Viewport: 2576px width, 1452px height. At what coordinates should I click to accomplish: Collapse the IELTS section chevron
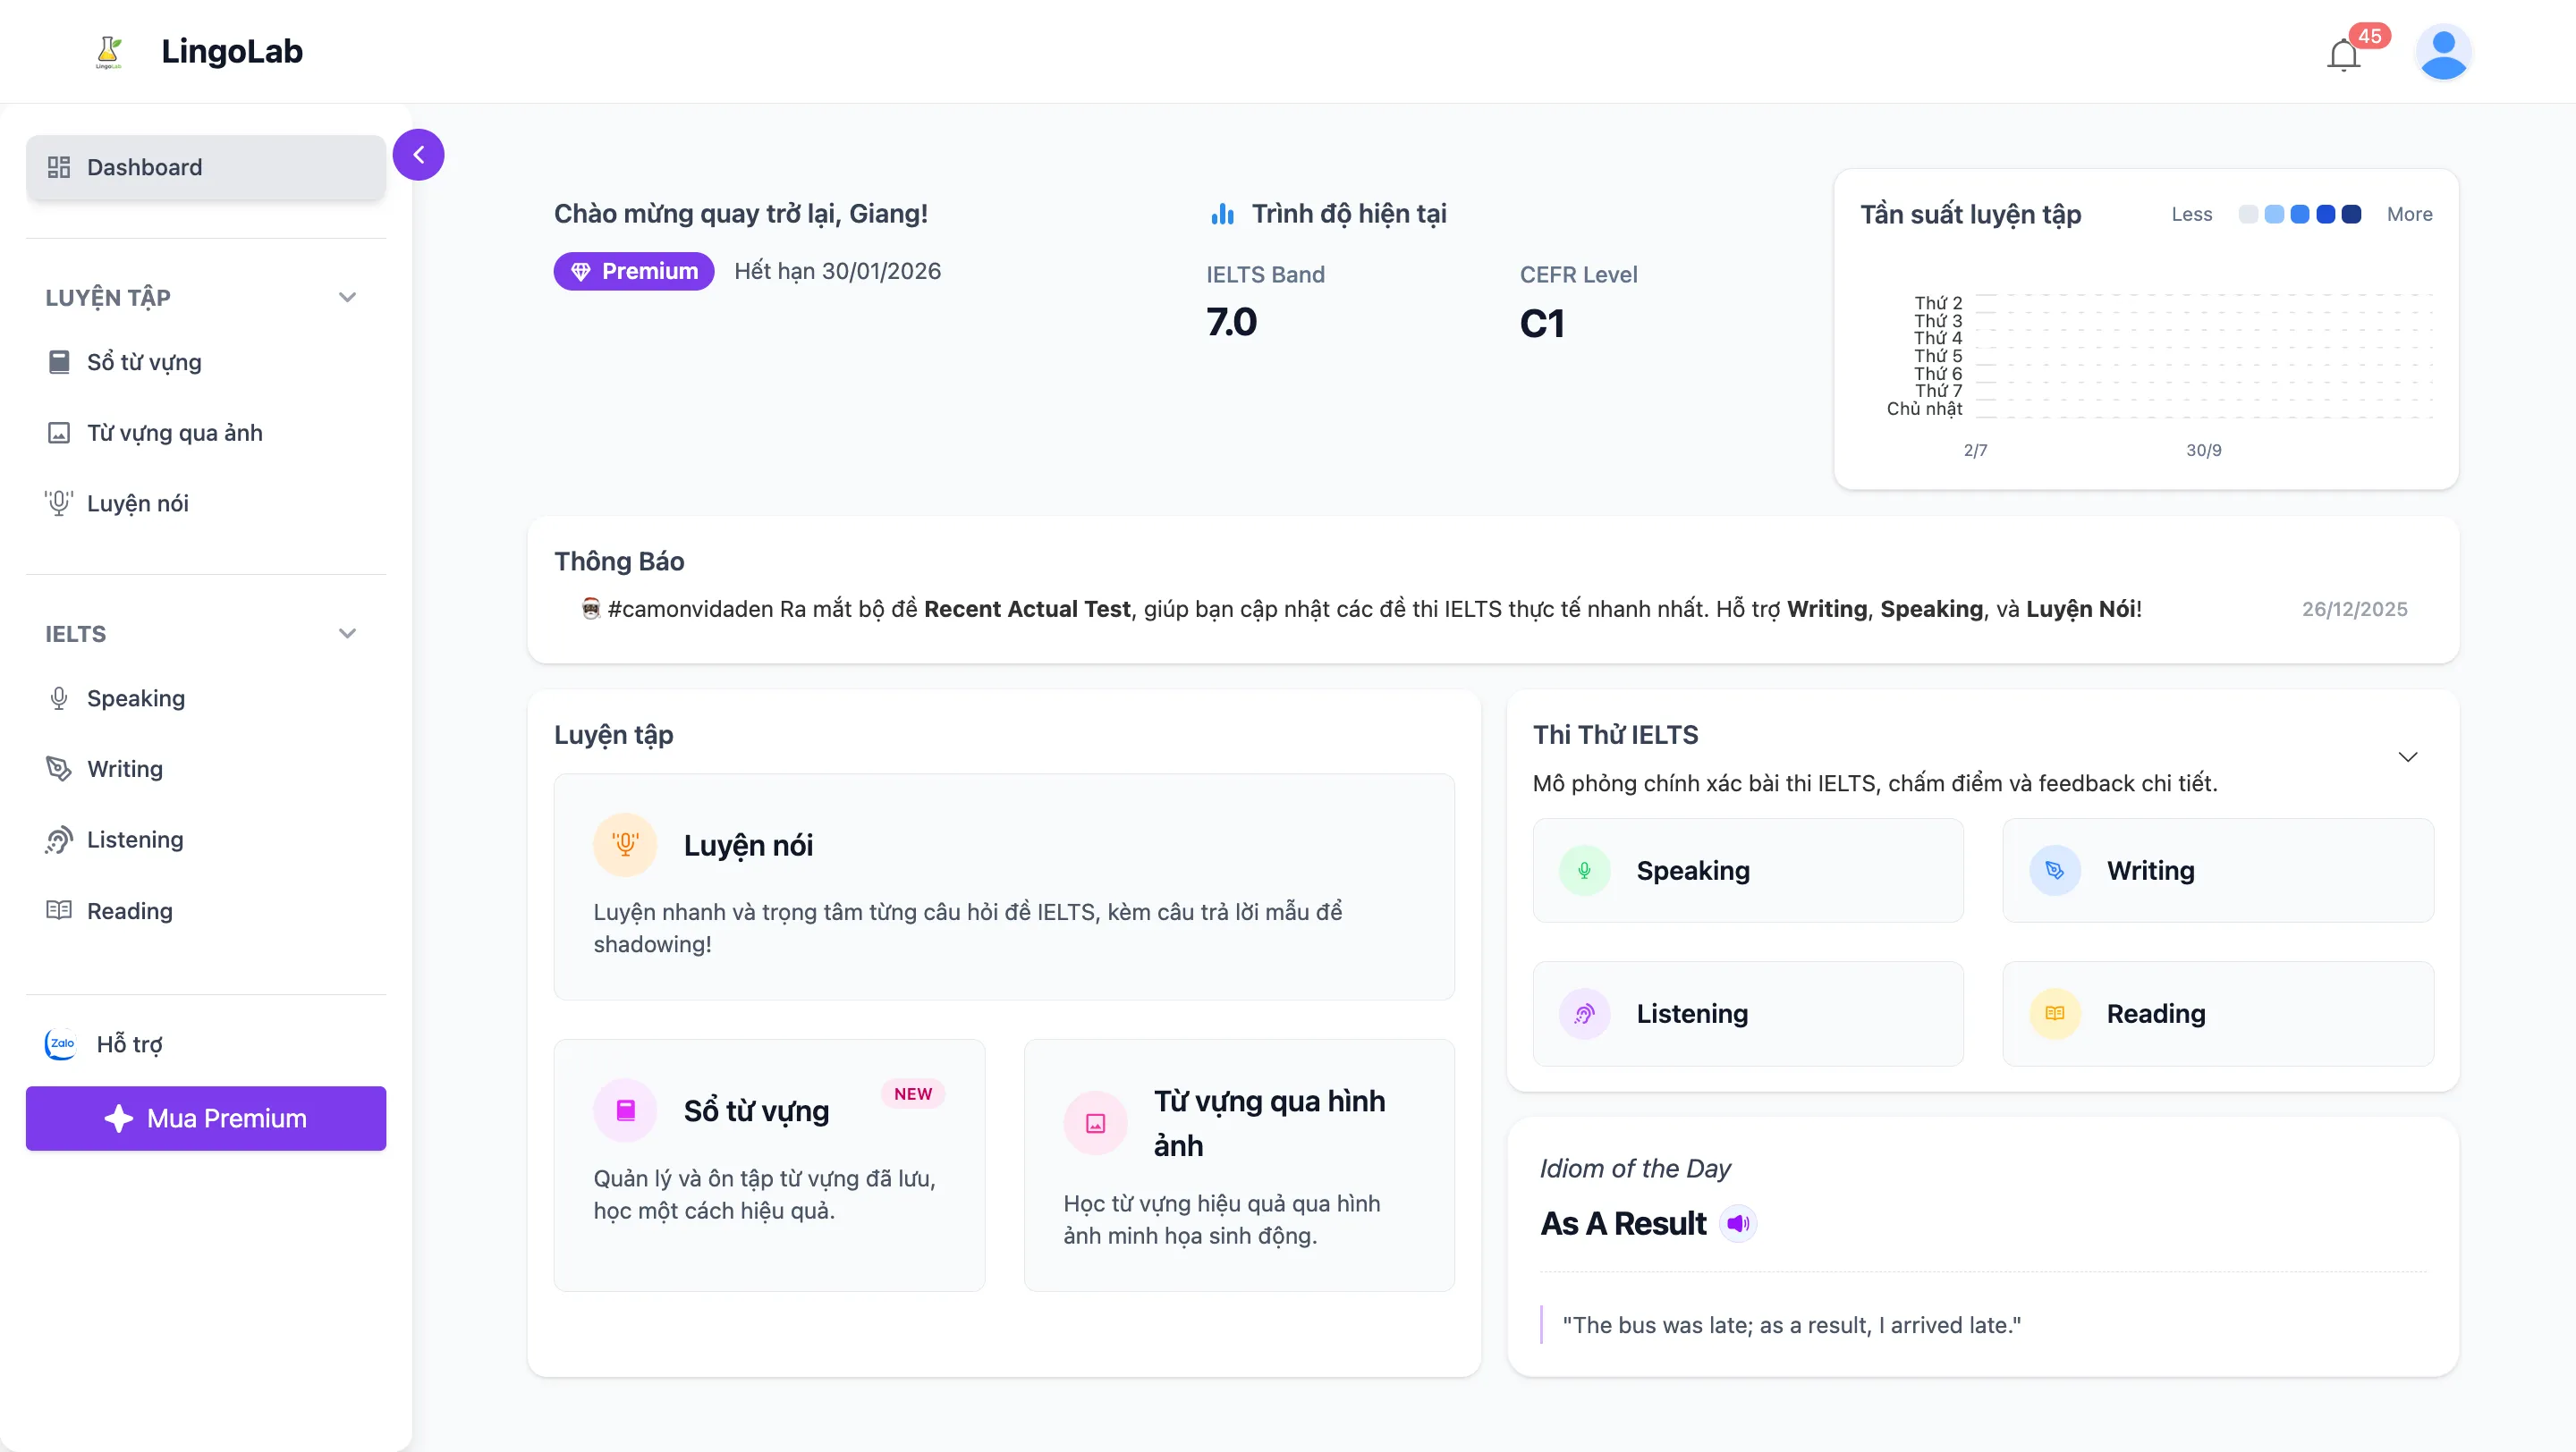pos(347,632)
